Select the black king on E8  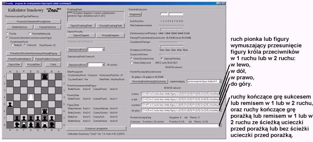pos(31,124)
